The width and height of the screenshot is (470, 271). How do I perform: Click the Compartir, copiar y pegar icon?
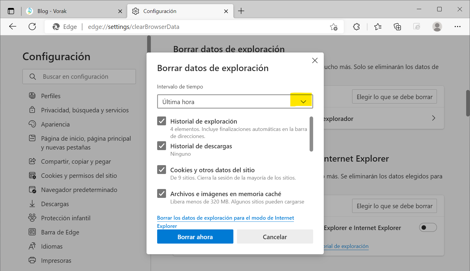pos(32,161)
